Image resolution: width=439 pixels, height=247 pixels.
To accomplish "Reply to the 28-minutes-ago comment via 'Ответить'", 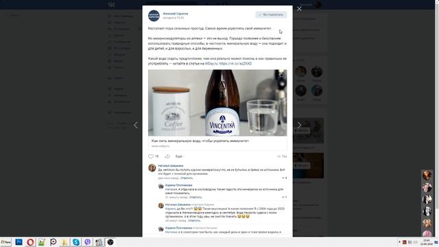I will click(194, 221).
